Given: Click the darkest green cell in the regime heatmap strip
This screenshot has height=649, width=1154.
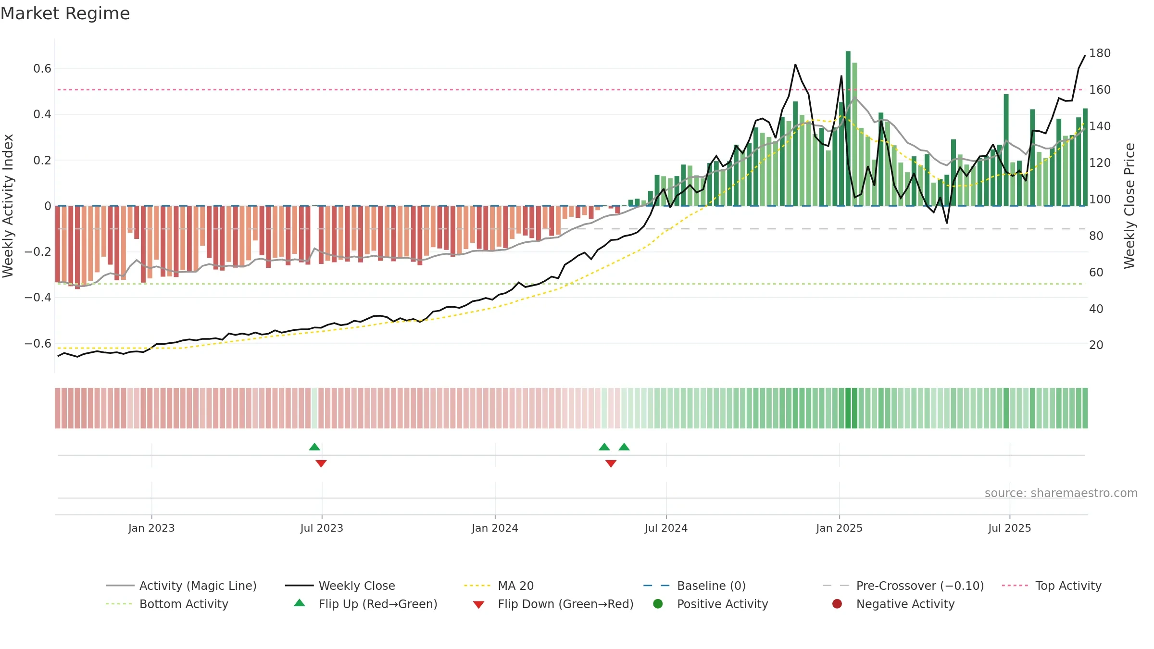Looking at the screenshot, I should click(x=848, y=408).
